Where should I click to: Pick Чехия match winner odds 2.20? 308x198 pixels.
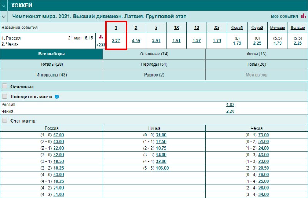pos(230,111)
